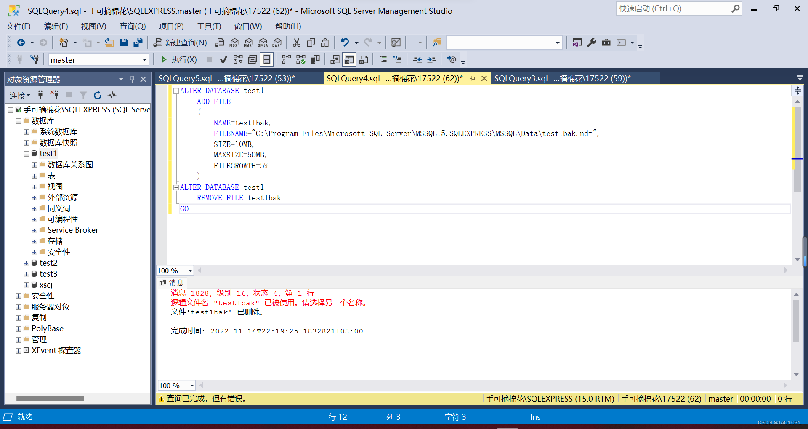This screenshot has width=808, height=429.
Task: Toggle results to text button
Action: point(335,60)
